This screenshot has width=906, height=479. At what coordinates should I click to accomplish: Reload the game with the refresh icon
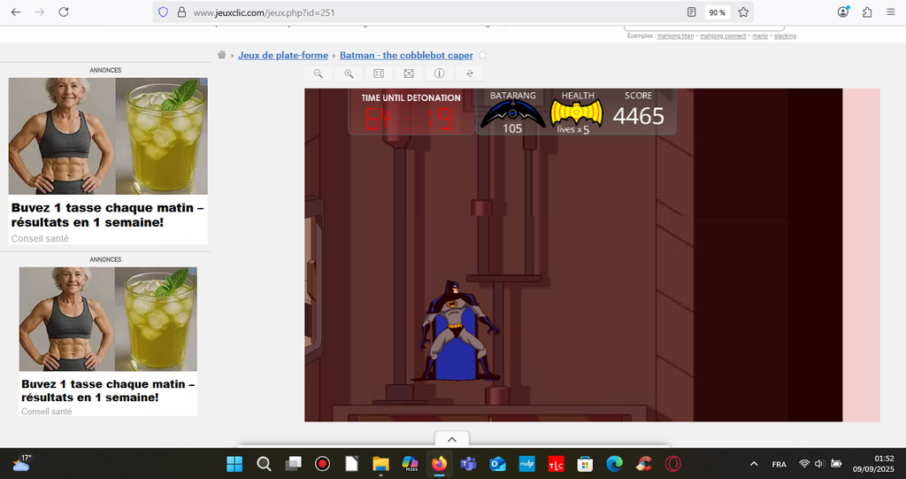click(469, 73)
